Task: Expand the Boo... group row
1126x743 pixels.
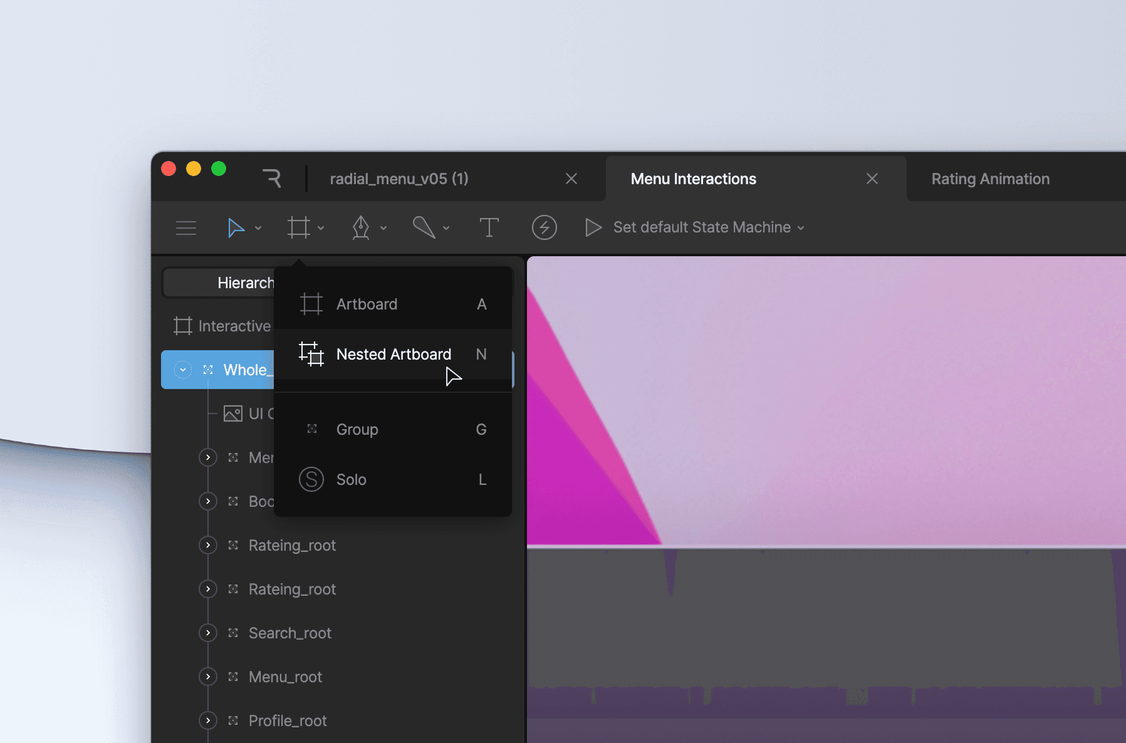Action: pos(208,501)
